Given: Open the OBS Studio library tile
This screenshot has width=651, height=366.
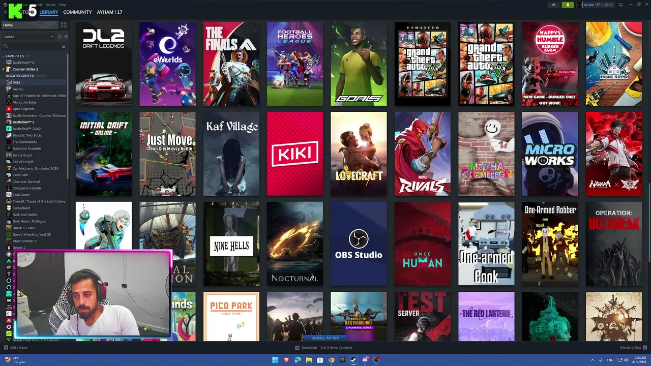Looking at the screenshot, I should (x=359, y=244).
